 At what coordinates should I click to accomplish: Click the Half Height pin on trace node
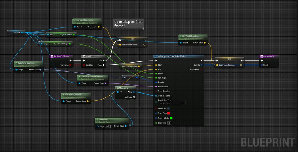pyautogui.click(x=156, y=78)
